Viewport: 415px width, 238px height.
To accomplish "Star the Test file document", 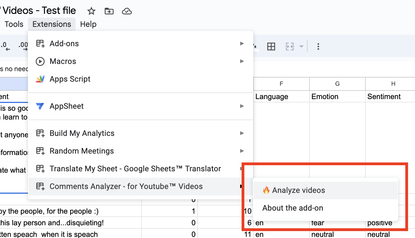I will click(91, 11).
